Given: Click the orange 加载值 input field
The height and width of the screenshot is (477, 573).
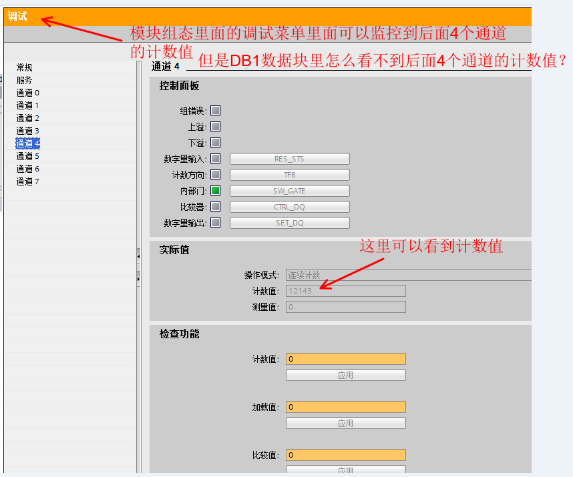Looking at the screenshot, I should [x=345, y=407].
